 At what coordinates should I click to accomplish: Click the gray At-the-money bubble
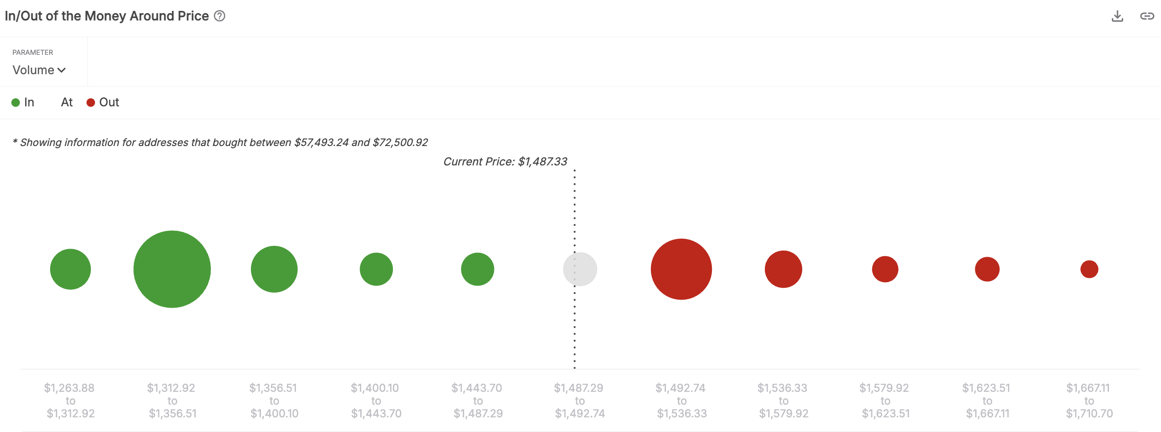[x=580, y=269]
